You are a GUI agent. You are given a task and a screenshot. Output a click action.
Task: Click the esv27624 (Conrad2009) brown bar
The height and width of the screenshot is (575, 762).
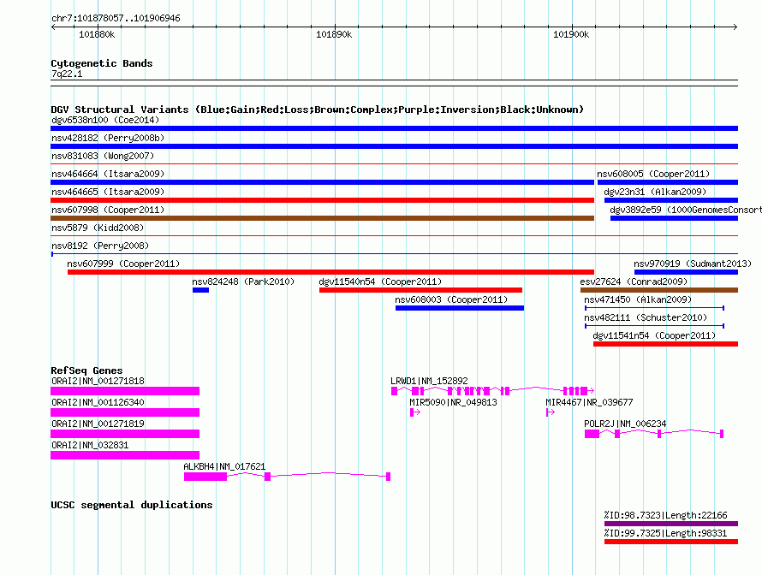(x=659, y=290)
